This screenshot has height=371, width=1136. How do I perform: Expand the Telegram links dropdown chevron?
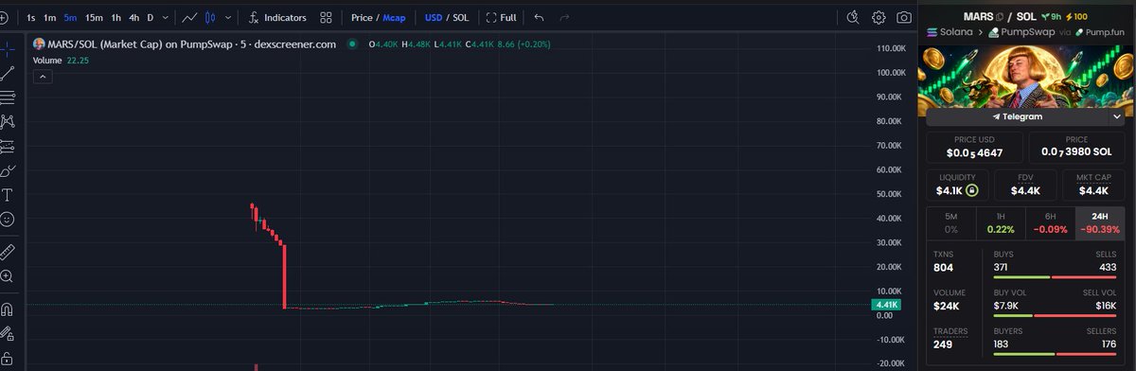1117,116
